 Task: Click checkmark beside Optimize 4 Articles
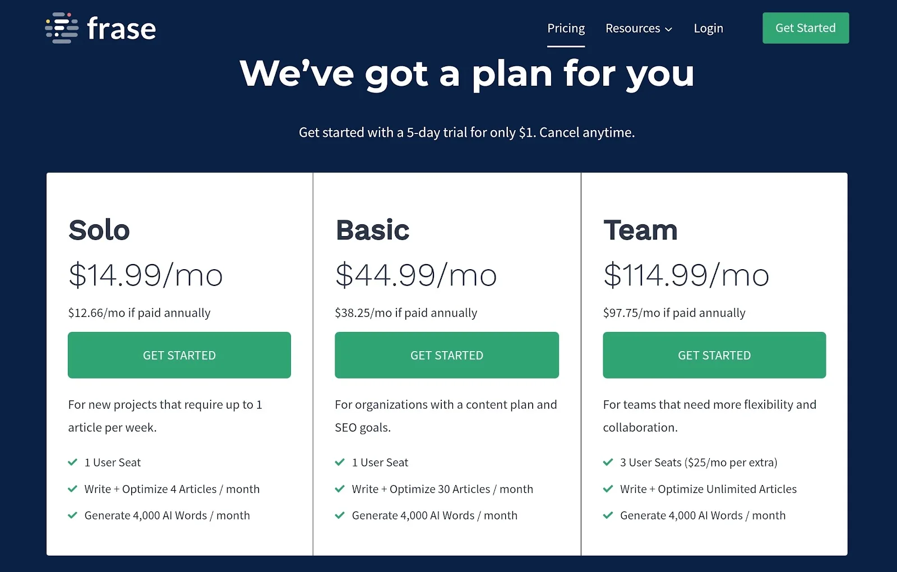(x=72, y=489)
